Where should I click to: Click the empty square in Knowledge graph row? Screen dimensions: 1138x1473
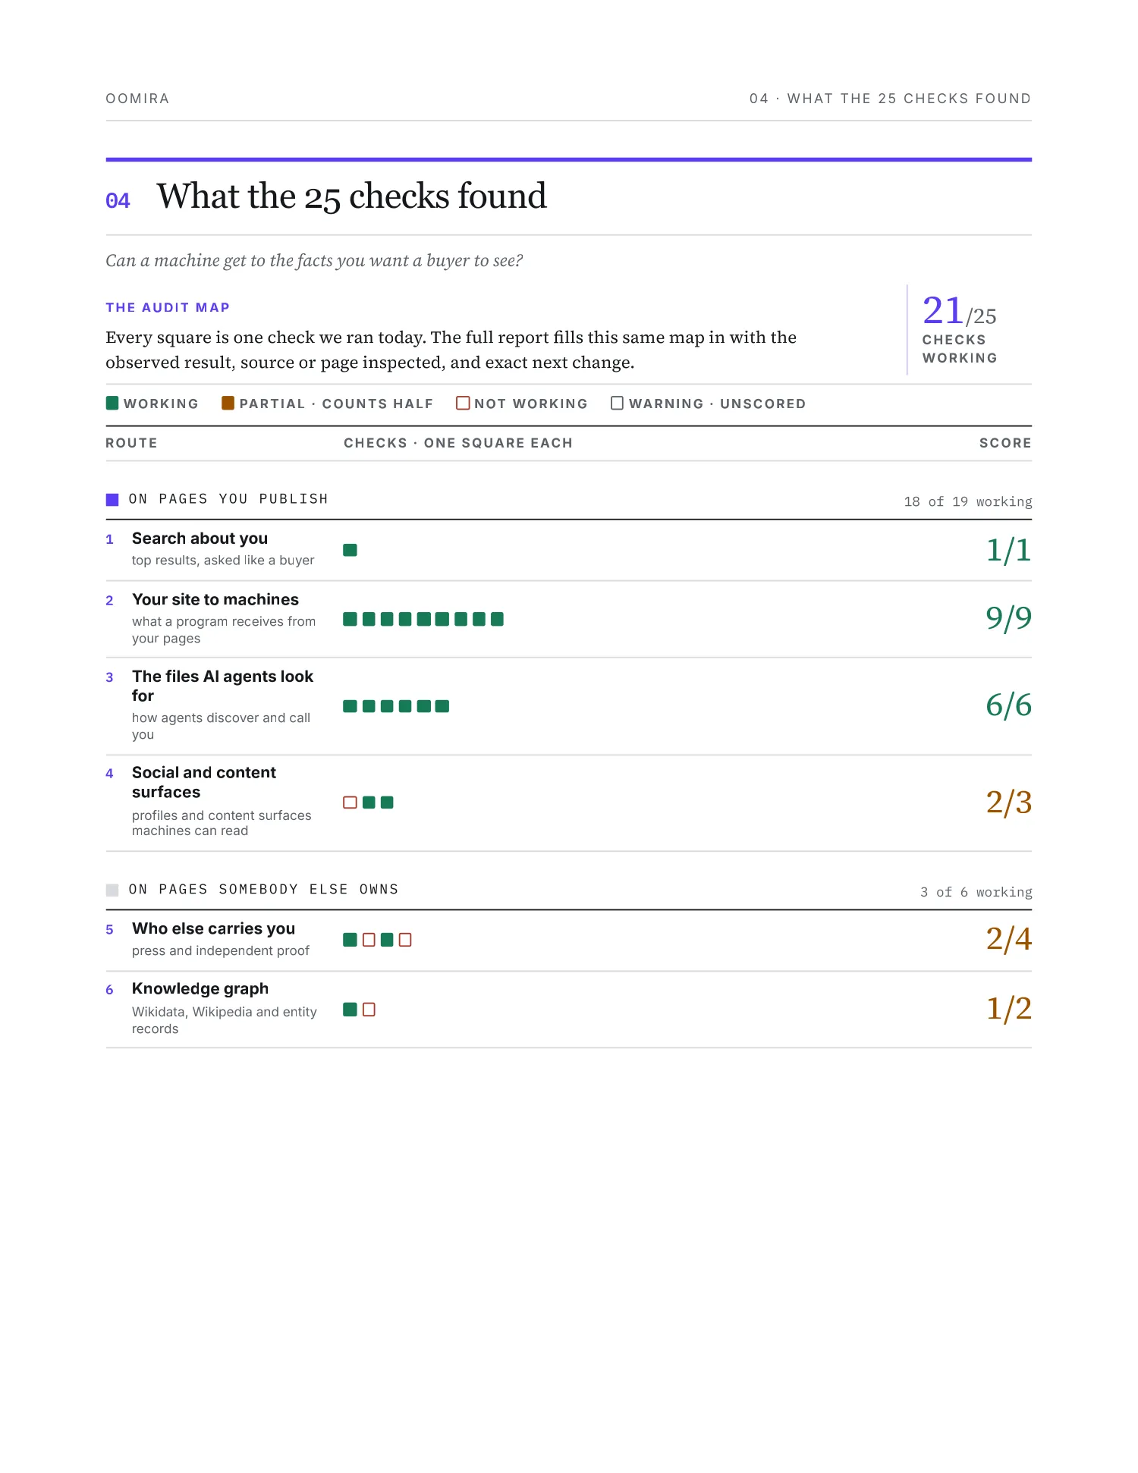pos(369,1010)
